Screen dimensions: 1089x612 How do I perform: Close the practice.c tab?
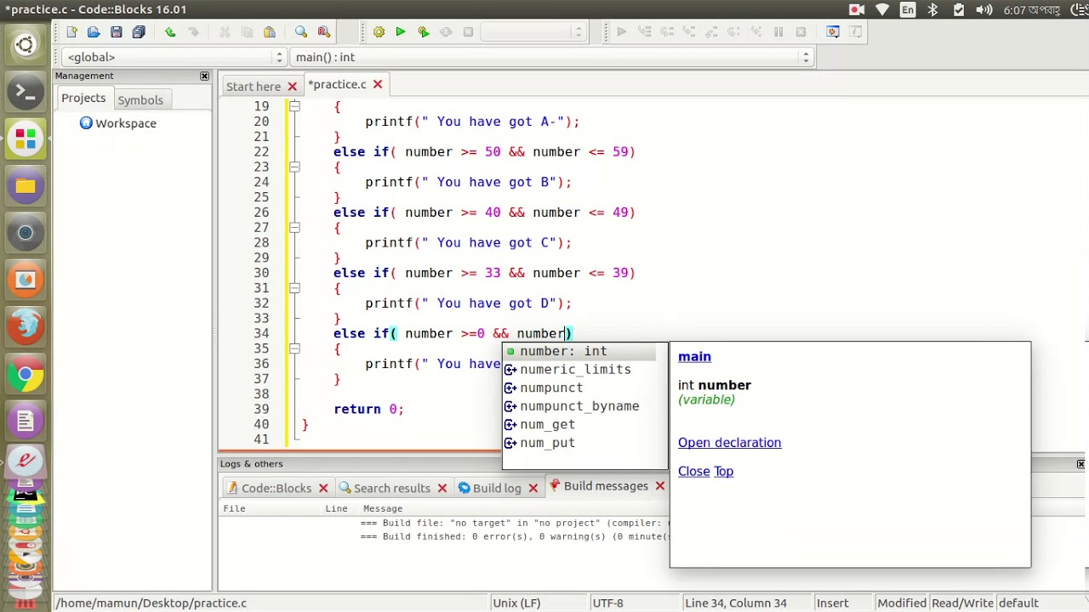[378, 84]
